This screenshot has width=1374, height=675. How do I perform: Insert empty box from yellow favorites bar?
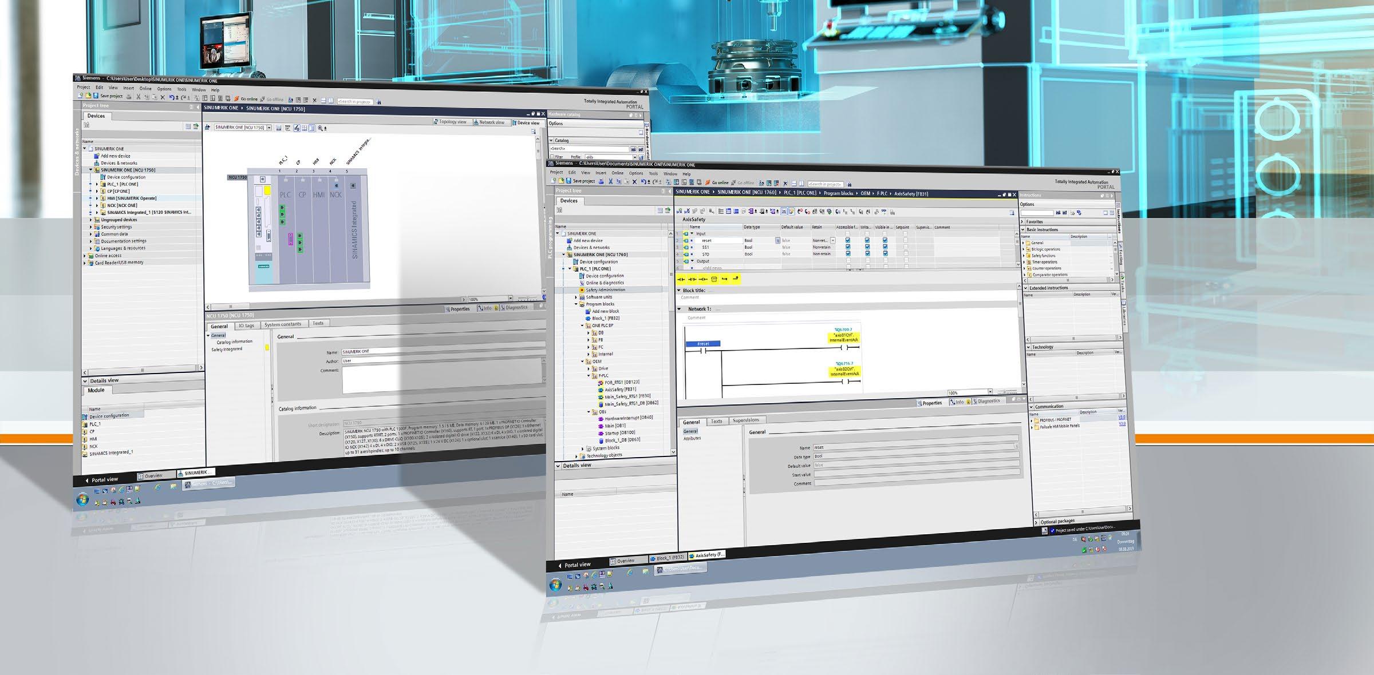coord(714,279)
